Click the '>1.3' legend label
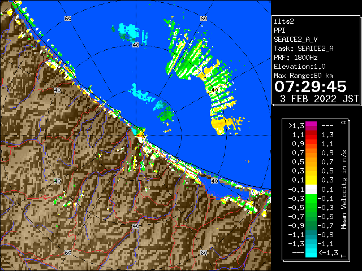The image size is (362, 271). coord(296,126)
